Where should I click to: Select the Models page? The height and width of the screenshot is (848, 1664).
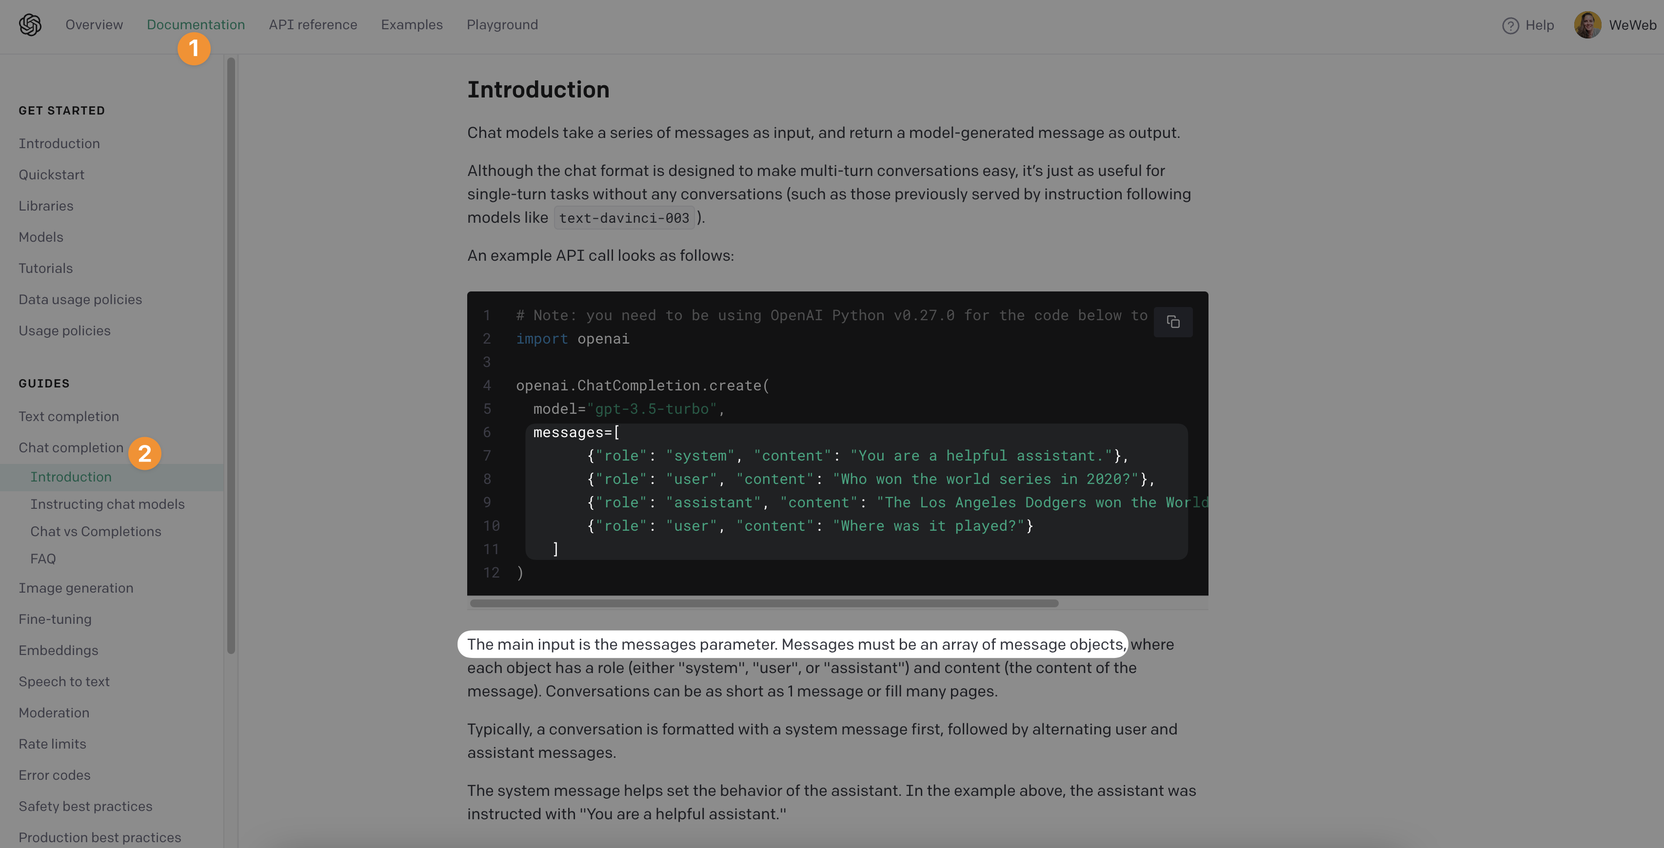coord(40,237)
